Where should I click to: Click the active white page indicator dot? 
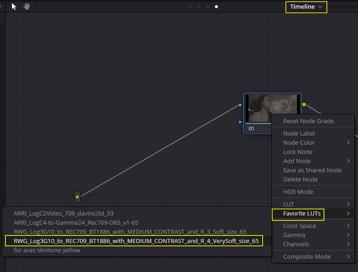click(x=216, y=6)
